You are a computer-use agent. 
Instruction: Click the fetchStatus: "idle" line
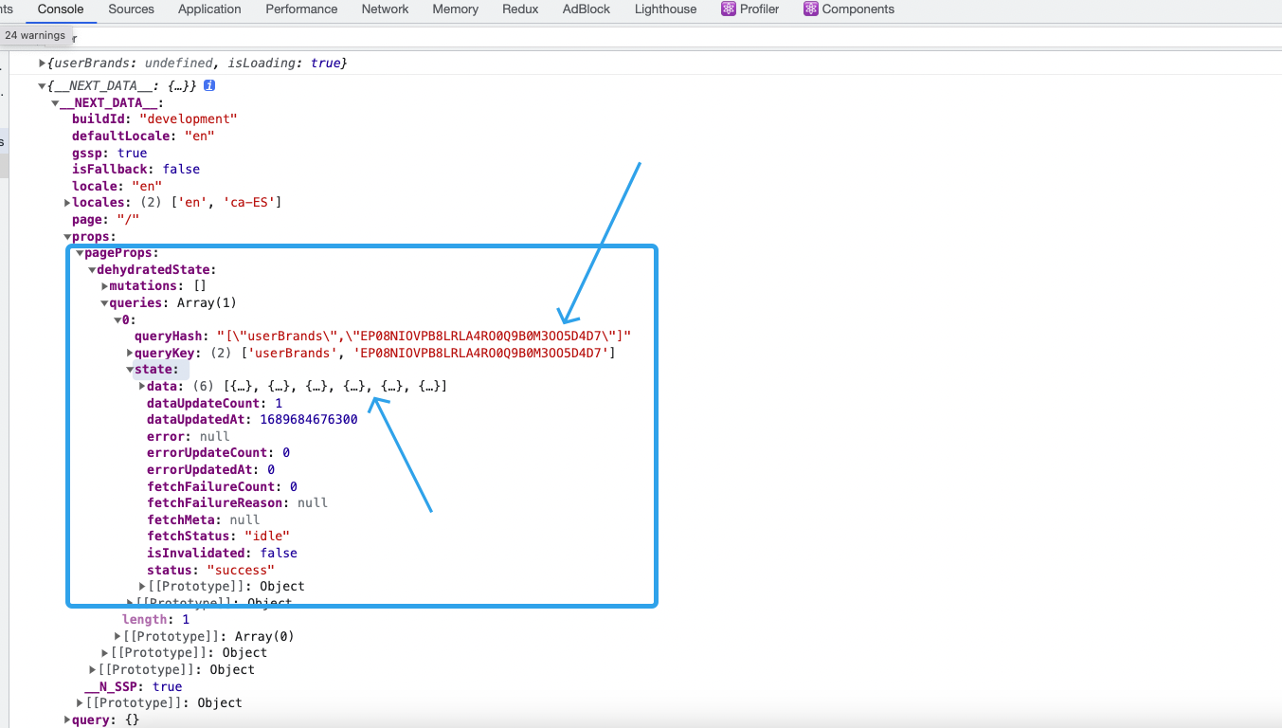[218, 537]
